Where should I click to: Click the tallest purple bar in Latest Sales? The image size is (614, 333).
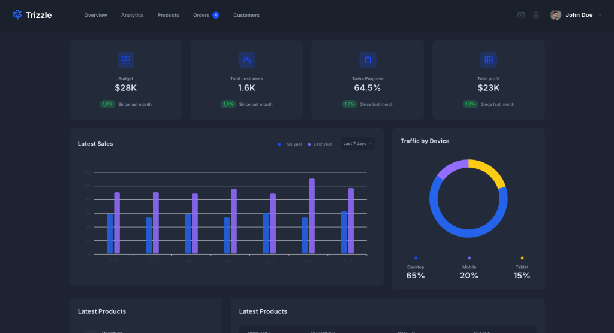click(x=312, y=216)
